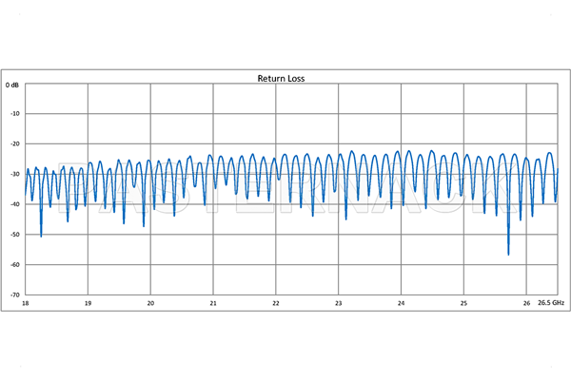This screenshot has height=380, width=571.
Task: Click the -40 y-axis label
Action: tap(14, 204)
